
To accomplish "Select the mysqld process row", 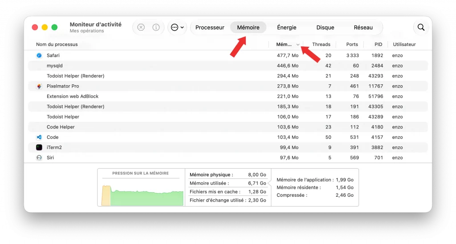I will (x=228, y=66).
